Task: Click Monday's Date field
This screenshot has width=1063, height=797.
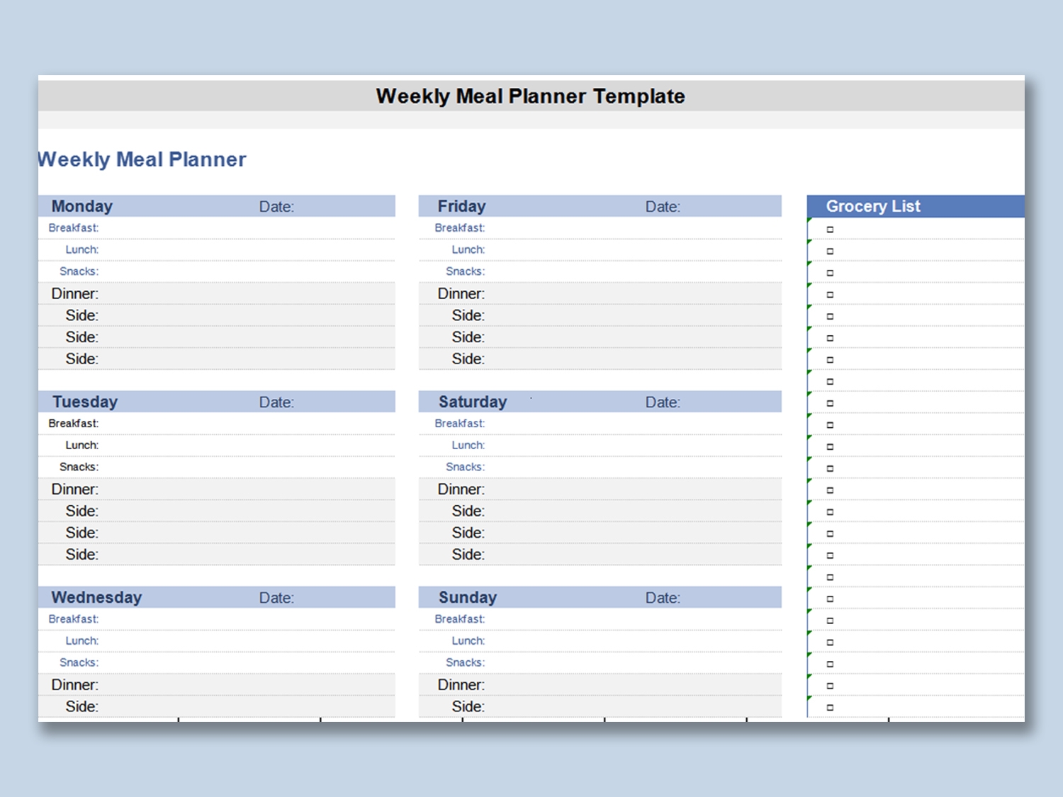Action: pyautogui.click(x=340, y=207)
